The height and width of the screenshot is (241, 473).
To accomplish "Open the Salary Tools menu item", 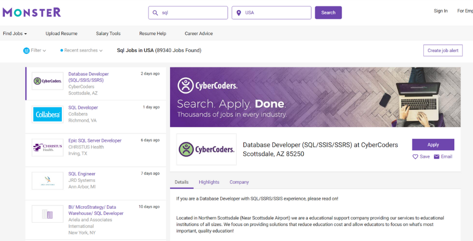I will (x=108, y=33).
